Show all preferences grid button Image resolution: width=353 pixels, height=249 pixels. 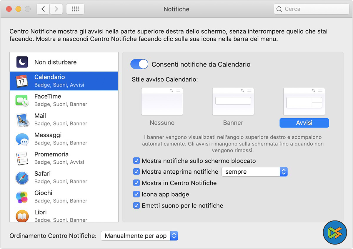coord(75,9)
